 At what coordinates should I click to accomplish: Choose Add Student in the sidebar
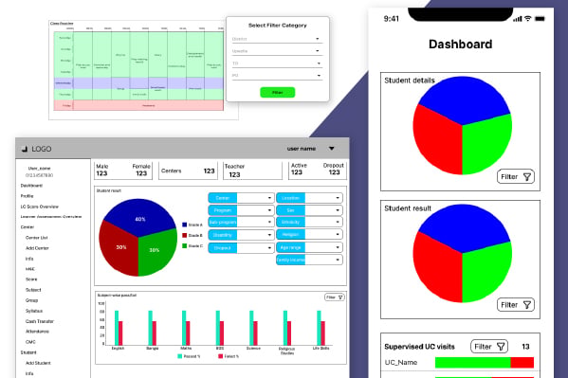38,363
